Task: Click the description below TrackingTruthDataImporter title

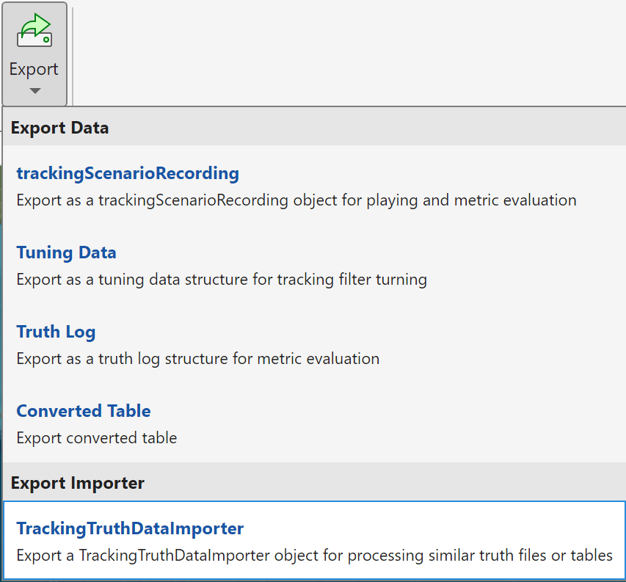Action: pyautogui.click(x=314, y=556)
